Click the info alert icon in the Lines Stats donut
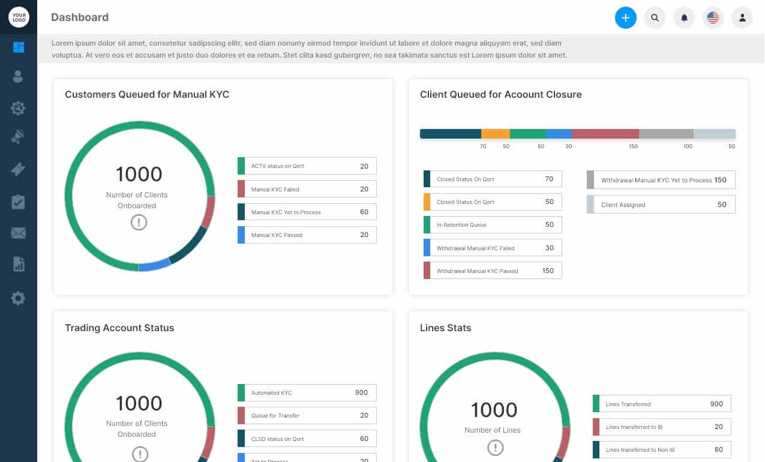This screenshot has width=765, height=462. [495, 447]
